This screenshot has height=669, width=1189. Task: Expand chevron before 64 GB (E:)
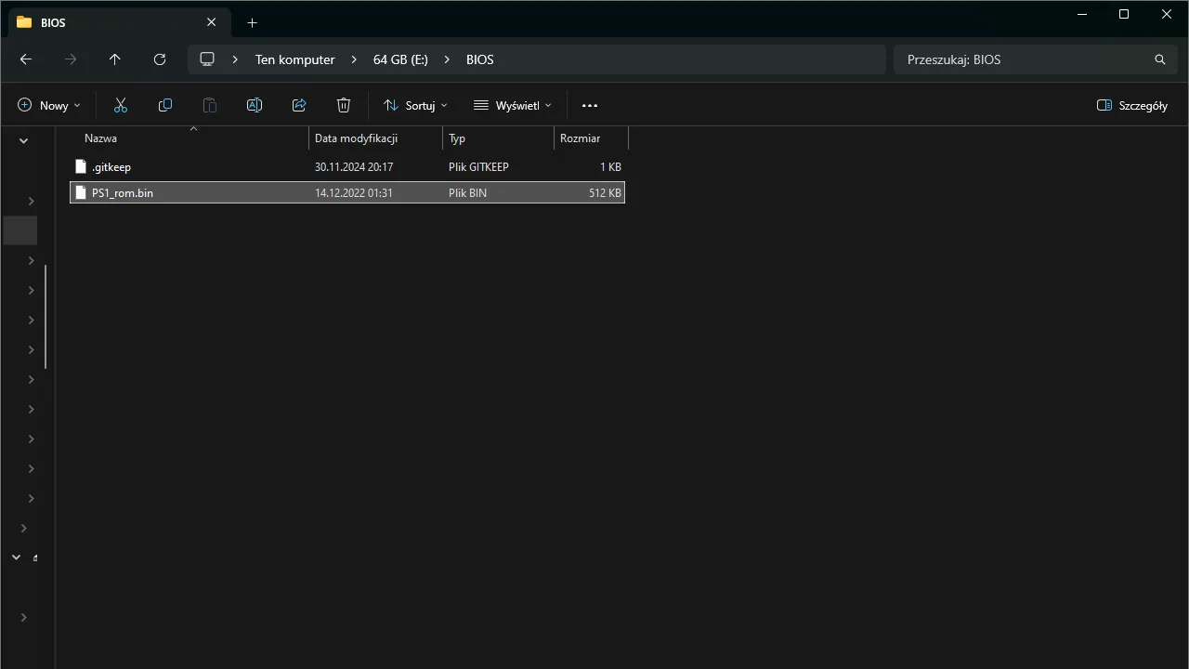tap(354, 59)
